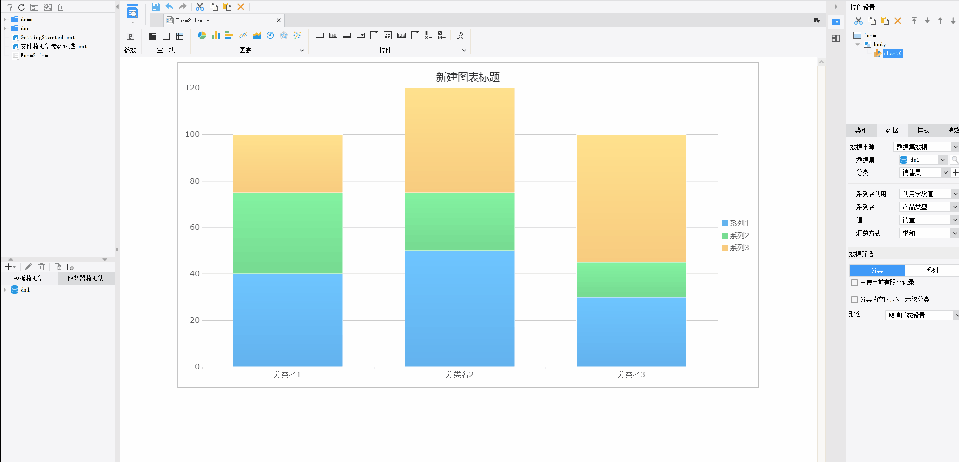Click the preview dataset icon
The image size is (959, 462).
point(58,267)
